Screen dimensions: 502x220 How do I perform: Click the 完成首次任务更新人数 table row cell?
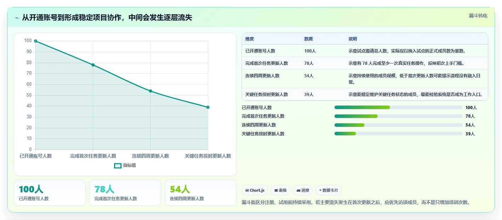point(267,63)
